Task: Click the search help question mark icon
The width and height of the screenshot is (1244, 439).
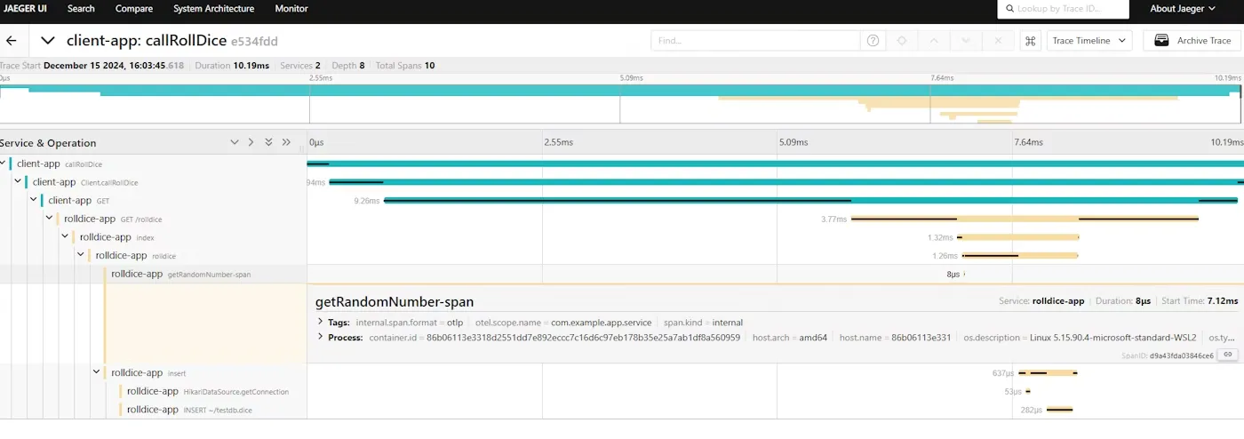Action: 873,41
